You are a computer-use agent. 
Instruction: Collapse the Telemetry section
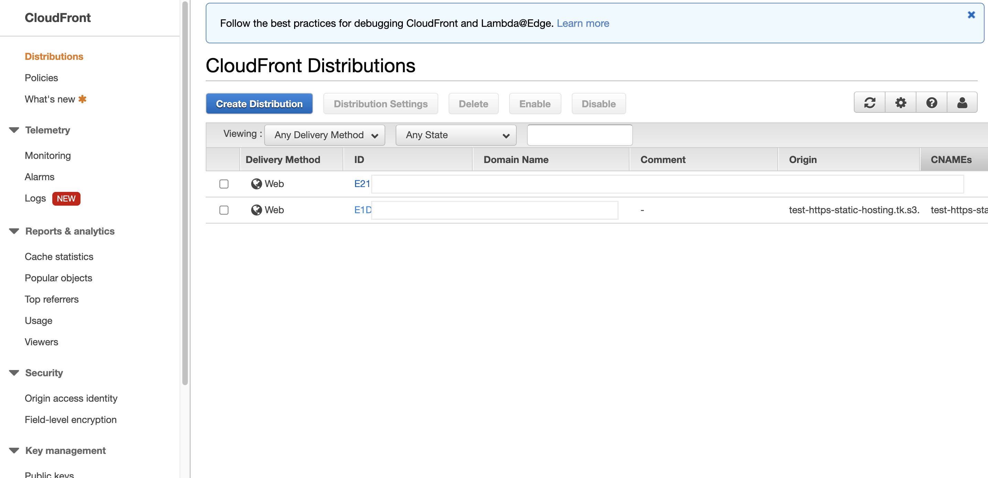[x=14, y=130]
